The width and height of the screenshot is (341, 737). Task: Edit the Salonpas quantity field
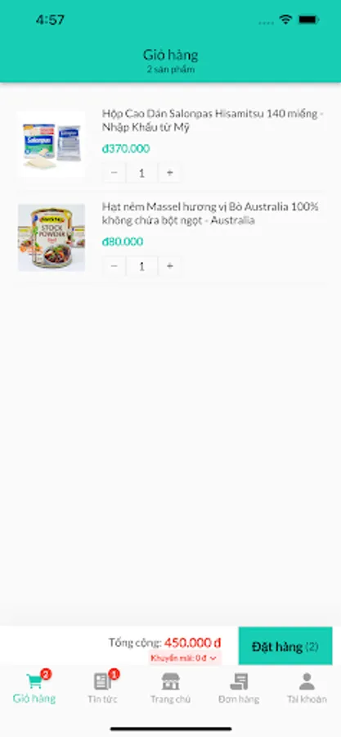pyautogui.click(x=141, y=173)
